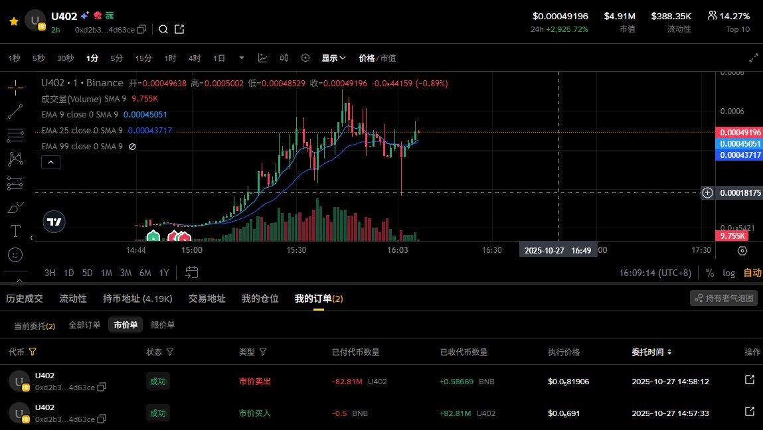Image resolution: width=763 pixels, height=430 pixels.
Task: Click the green trade marker near 14:44
Action: point(153,236)
